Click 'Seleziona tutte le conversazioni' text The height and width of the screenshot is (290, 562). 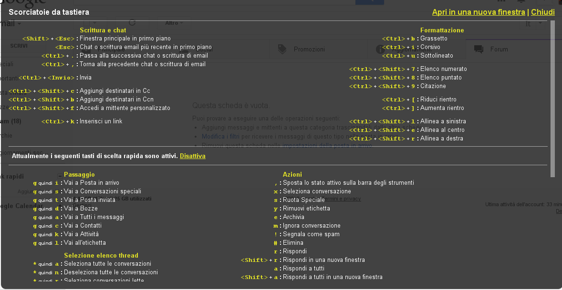coord(107,263)
